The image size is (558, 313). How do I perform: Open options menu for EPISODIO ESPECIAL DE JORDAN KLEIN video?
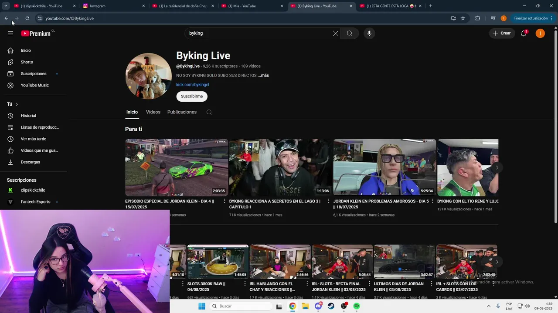click(225, 201)
